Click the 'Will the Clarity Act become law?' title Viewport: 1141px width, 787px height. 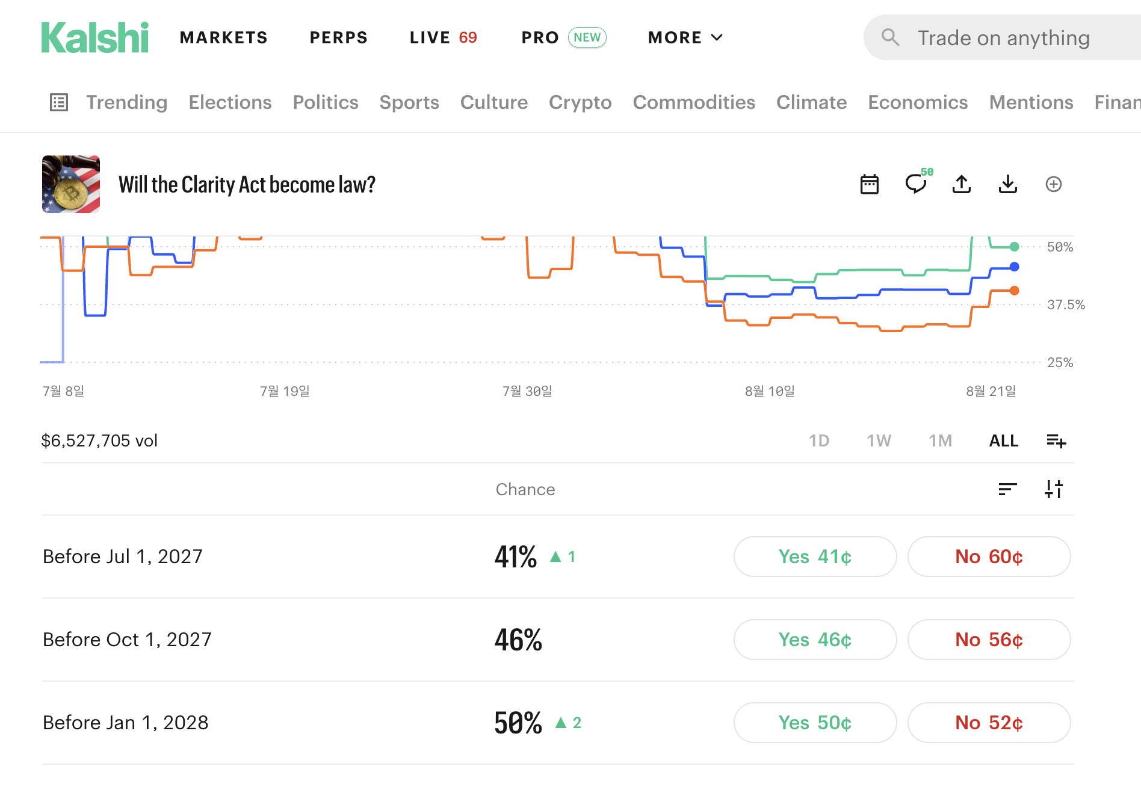point(247,184)
